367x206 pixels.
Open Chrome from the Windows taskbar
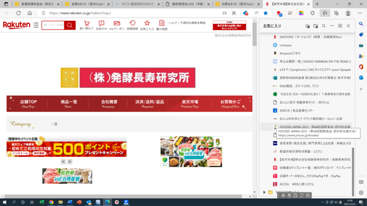pyautogui.click(x=51, y=202)
